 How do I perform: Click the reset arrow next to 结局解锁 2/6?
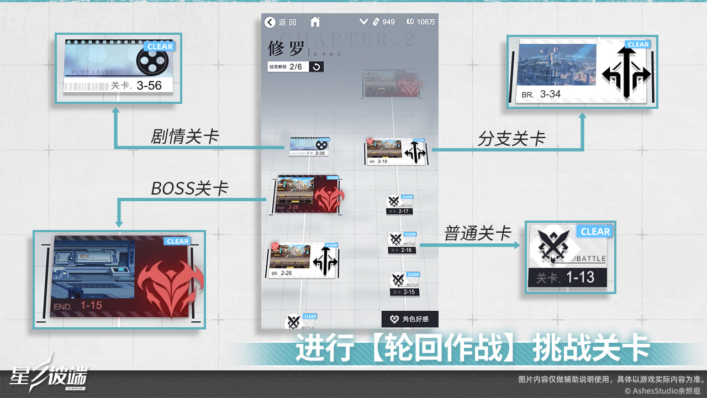click(316, 67)
